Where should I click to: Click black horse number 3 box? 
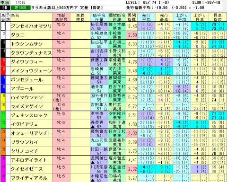(x=3, y=44)
